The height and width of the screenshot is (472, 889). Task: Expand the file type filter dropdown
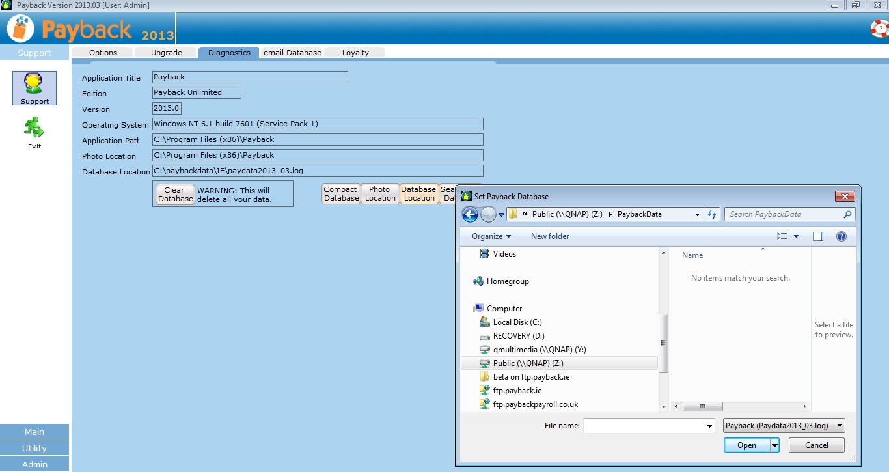840,426
